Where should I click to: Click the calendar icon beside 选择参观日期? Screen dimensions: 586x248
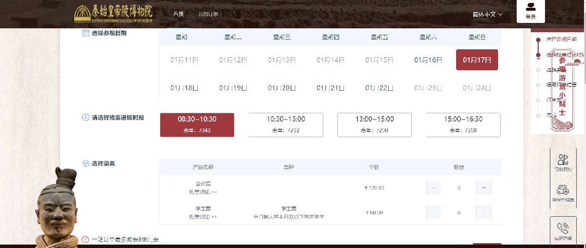pyautogui.click(x=85, y=33)
